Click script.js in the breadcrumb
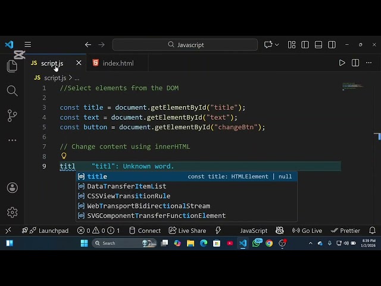This screenshot has width=381, height=286. [x=55, y=78]
